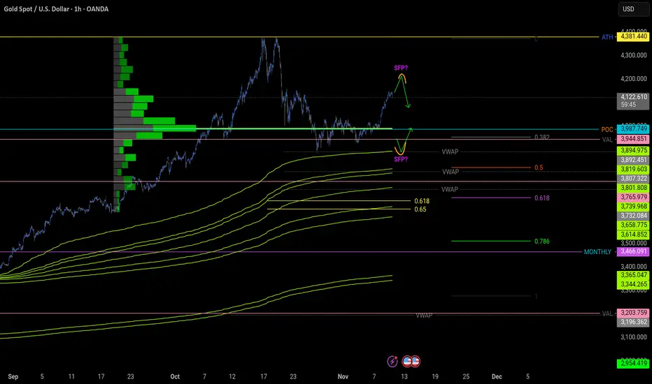
Task: Select the green 3,819.603 price label
Action: click(x=632, y=169)
